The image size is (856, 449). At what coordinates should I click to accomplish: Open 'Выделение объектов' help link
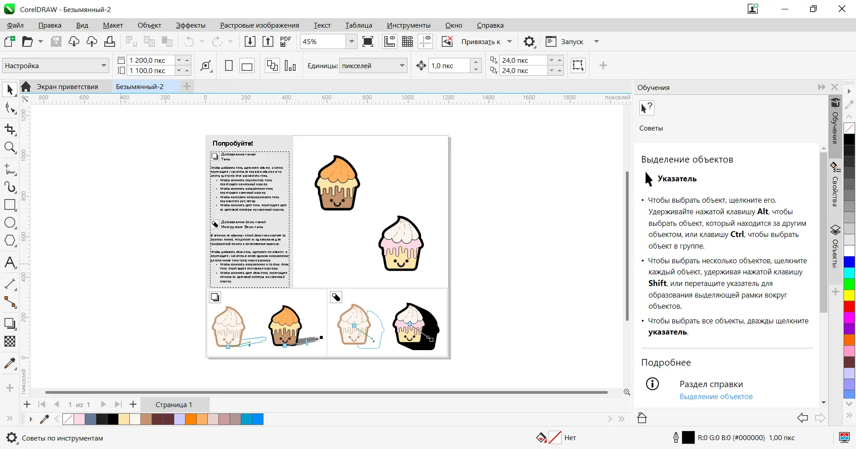click(716, 396)
